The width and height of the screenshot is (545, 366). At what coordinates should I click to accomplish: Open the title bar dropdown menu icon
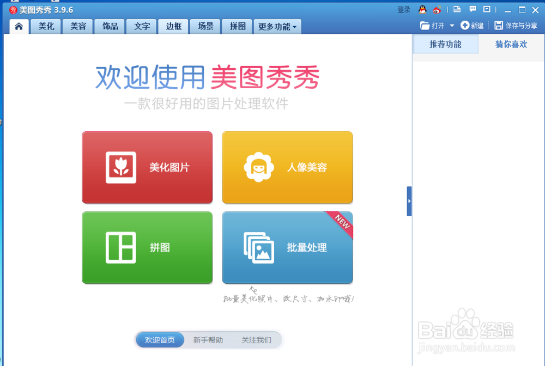[487, 9]
